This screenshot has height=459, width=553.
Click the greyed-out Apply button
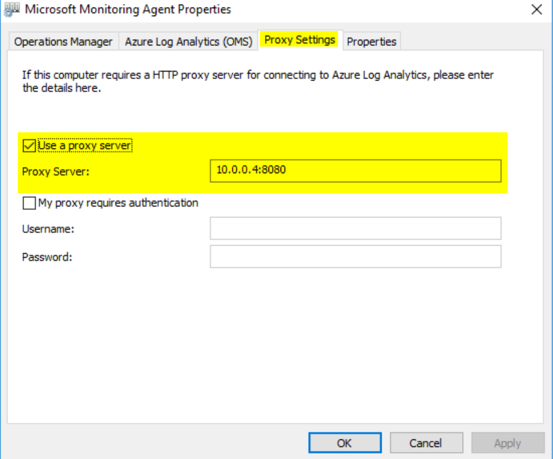(x=508, y=443)
